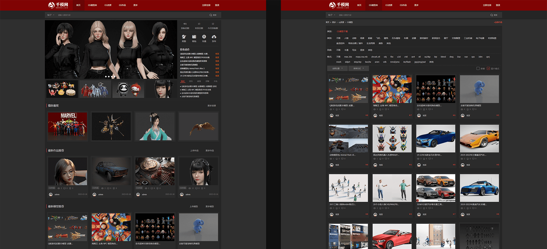Click 更多资源 next to 猜你喜欢
The width and height of the screenshot is (547, 249).
[212, 106]
